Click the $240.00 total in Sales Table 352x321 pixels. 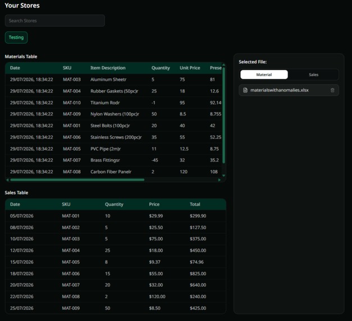point(198,296)
